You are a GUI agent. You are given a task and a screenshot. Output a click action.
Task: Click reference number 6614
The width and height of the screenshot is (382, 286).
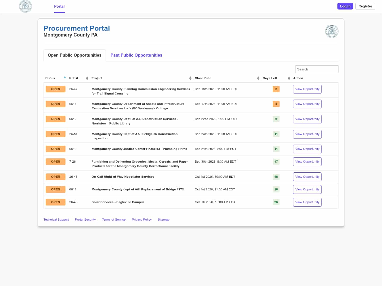coord(73,104)
